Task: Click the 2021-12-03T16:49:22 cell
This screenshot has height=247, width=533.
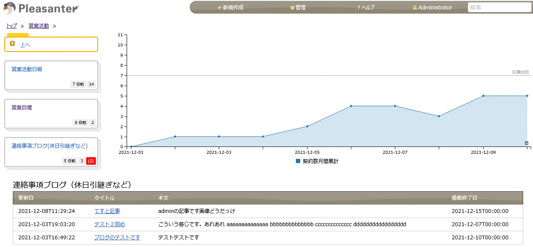Action: click(x=51, y=238)
